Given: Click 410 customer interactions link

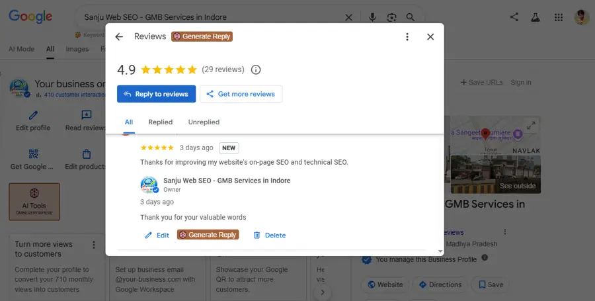Looking at the screenshot, I should (x=74, y=95).
